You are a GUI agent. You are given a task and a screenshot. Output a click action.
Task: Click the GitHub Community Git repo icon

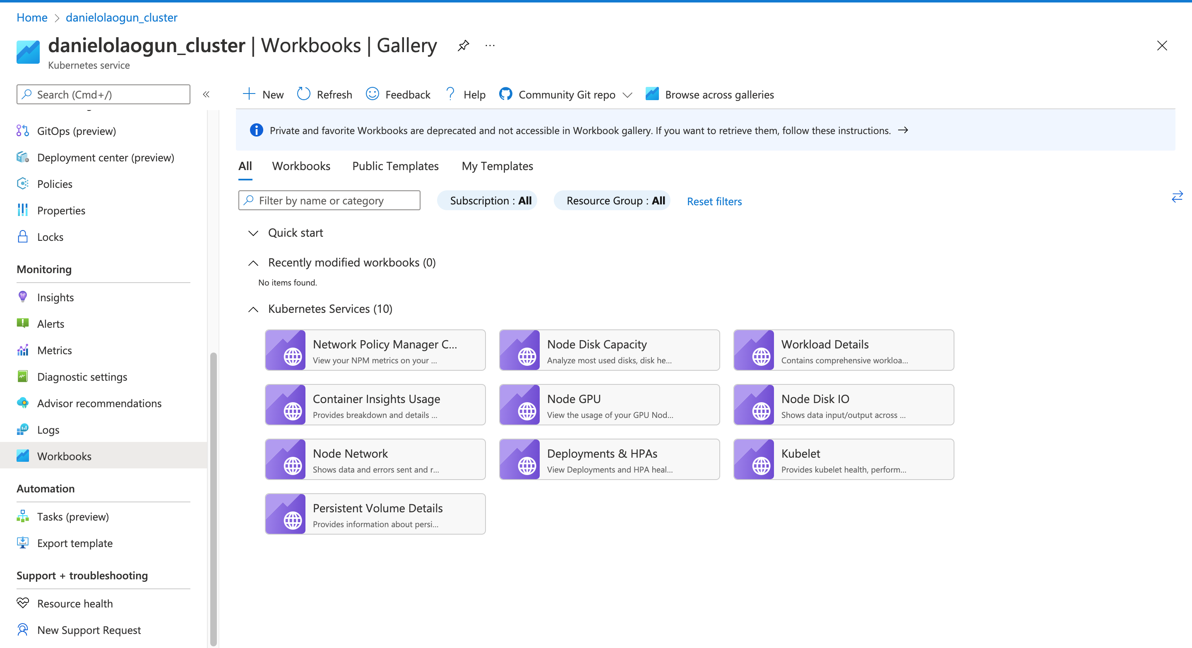click(x=506, y=94)
